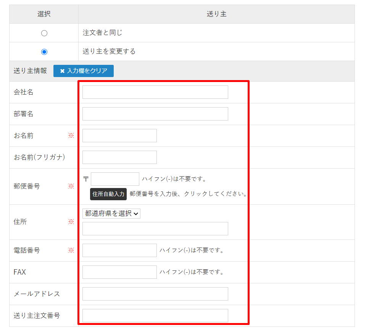374x328 pixels.
Task: Click the × icon on 入力欄をクリア
Action: click(x=62, y=71)
